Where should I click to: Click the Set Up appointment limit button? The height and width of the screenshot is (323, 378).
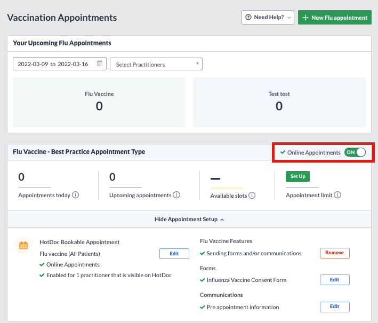(297, 176)
